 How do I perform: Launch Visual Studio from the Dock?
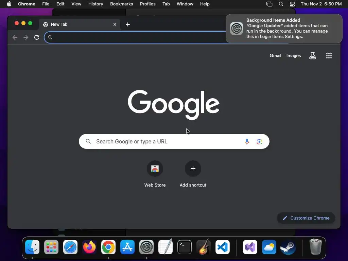pyautogui.click(x=250, y=247)
